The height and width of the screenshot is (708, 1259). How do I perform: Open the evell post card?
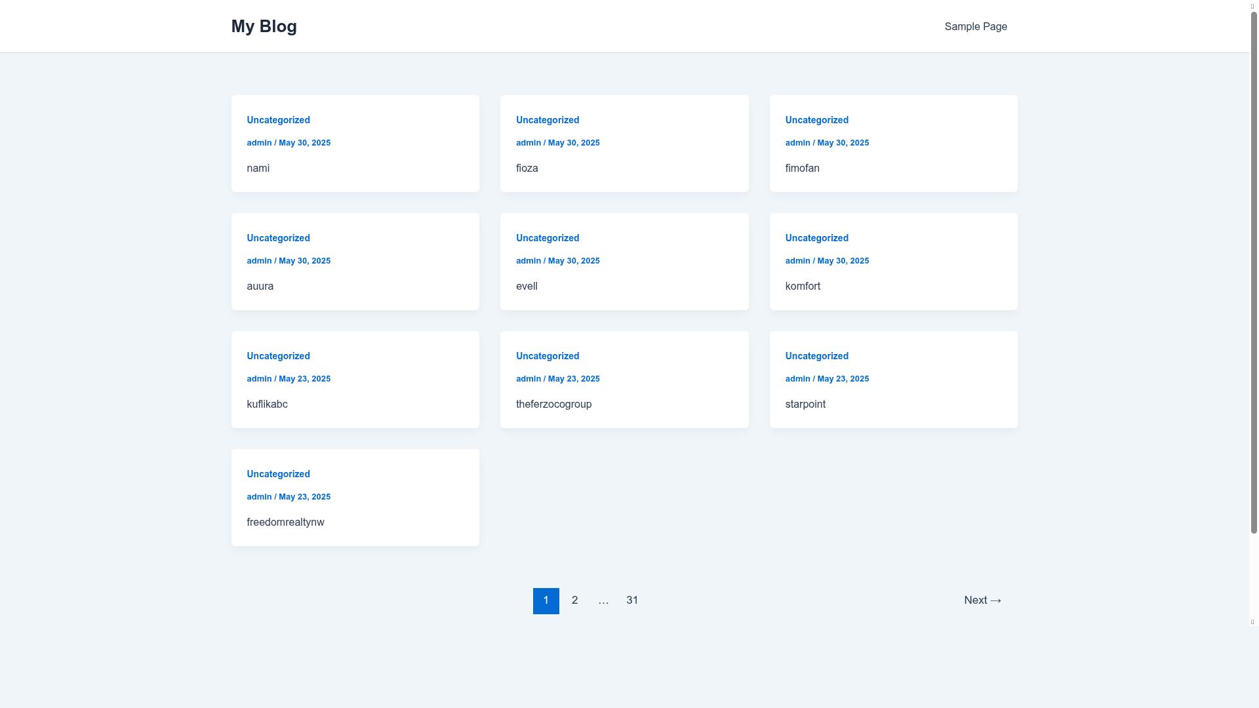tap(527, 286)
